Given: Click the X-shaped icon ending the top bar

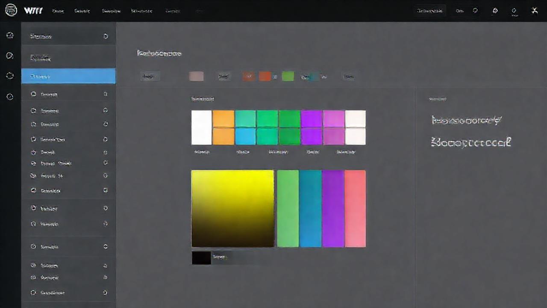Looking at the screenshot, I should click(x=534, y=11).
